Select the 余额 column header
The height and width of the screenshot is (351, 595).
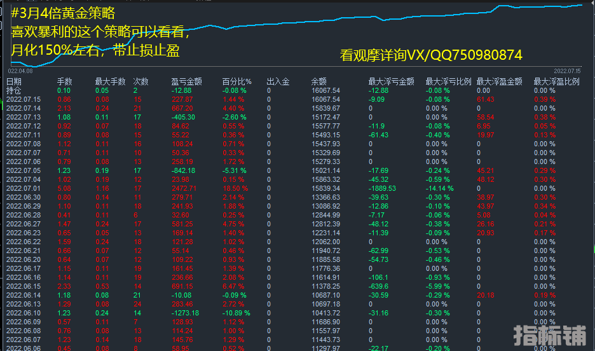pyautogui.click(x=318, y=81)
